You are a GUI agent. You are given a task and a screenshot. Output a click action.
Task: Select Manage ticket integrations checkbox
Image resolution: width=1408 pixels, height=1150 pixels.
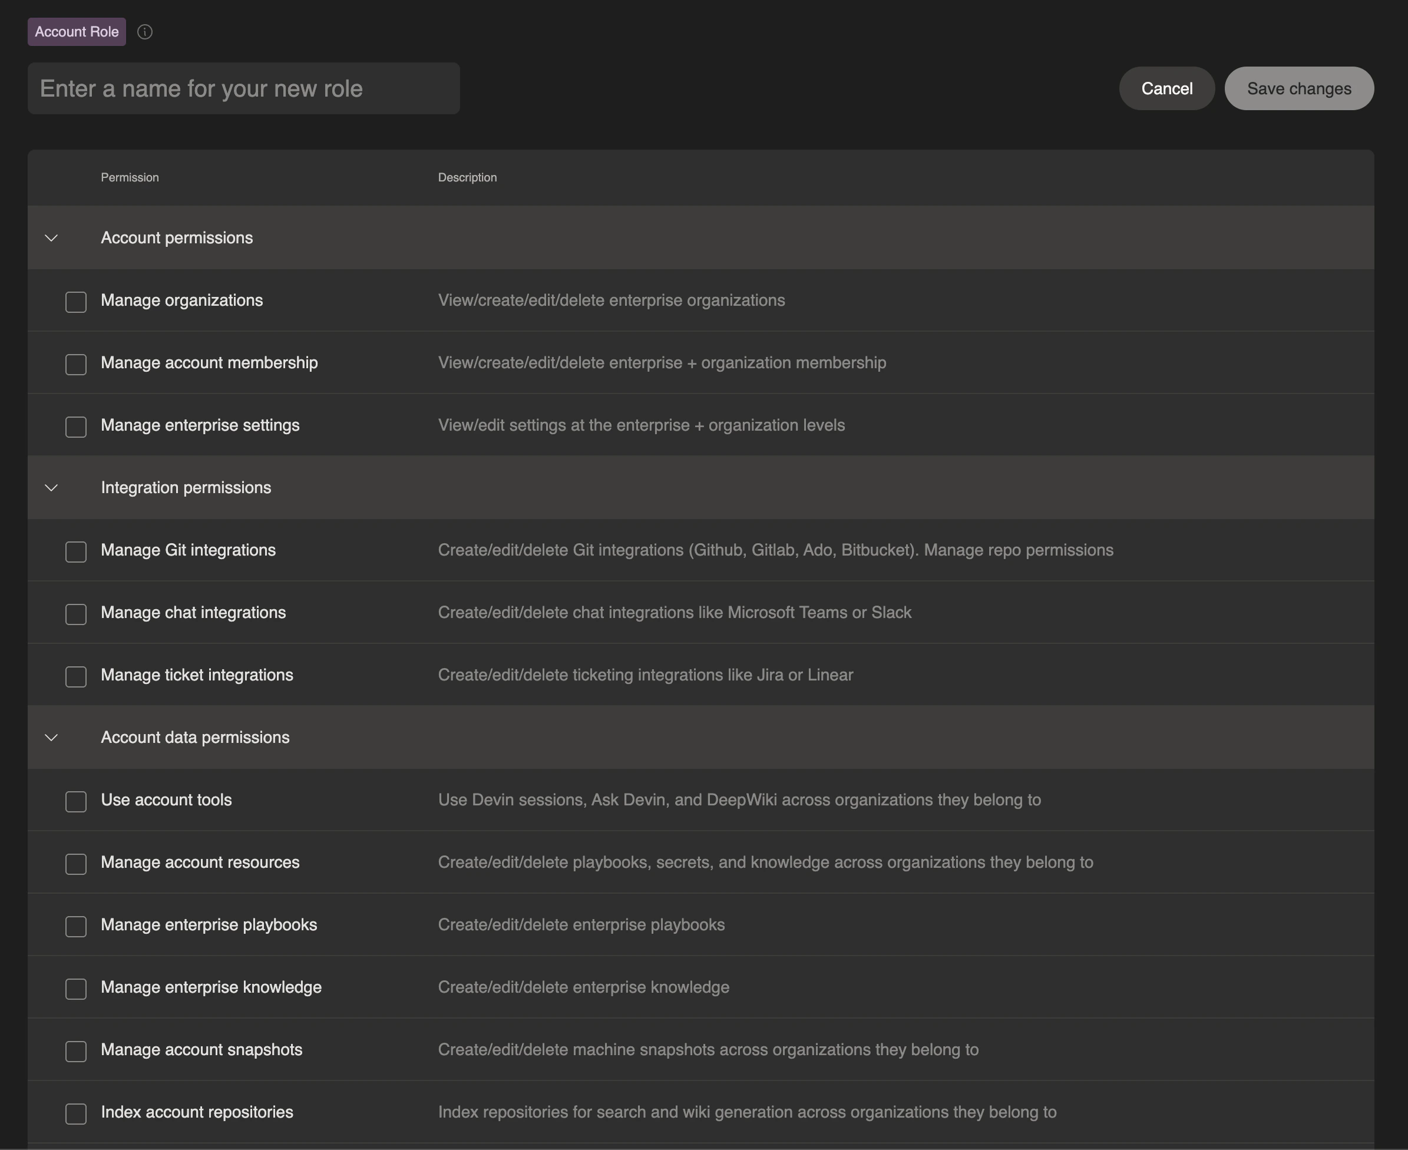point(76,676)
